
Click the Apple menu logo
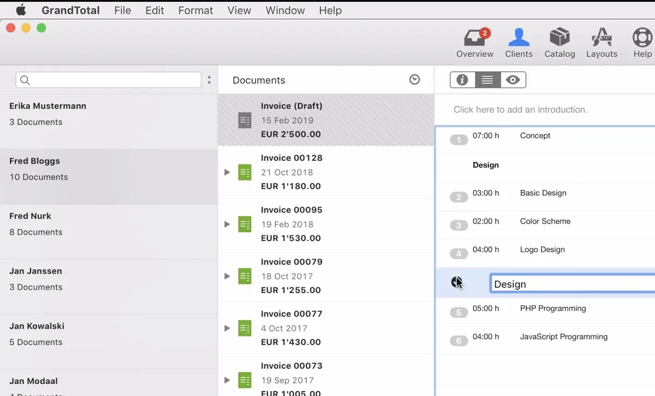tap(21, 10)
